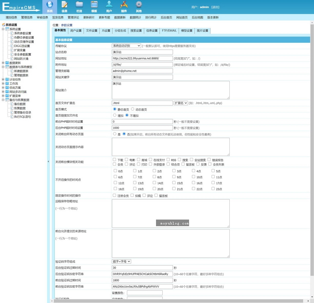Click into the 站点名称 text field
Image resolution: width=314 pixels, height=303 pixels.
tap(142, 52)
